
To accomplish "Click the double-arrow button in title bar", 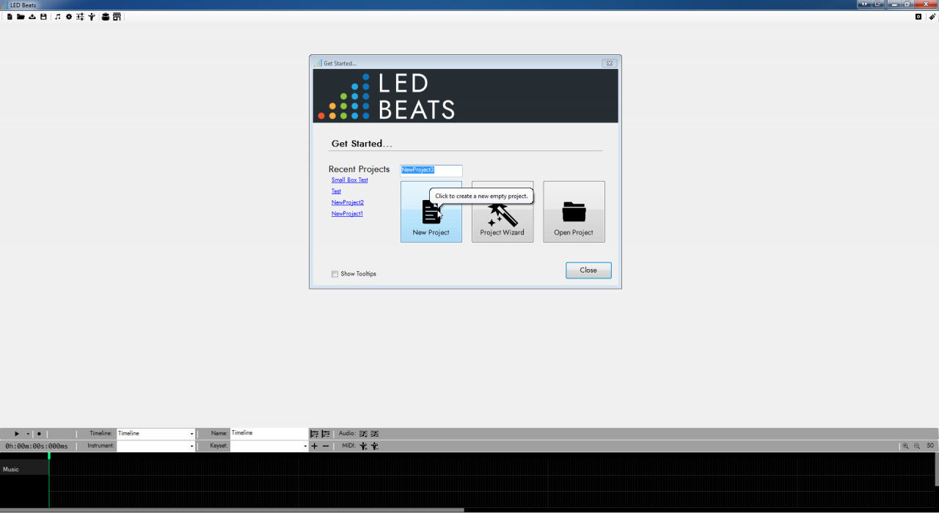I will point(864,4).
